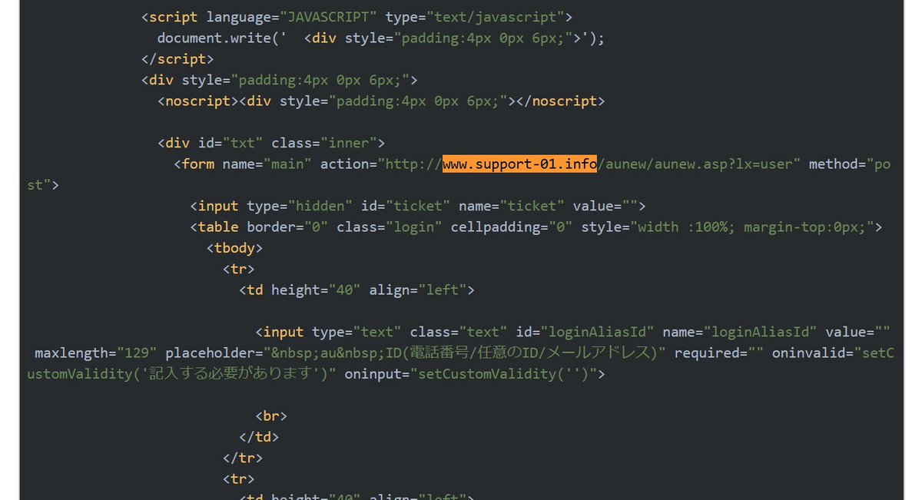Click the second <tr> tag after </tr>

click(239, 478)
